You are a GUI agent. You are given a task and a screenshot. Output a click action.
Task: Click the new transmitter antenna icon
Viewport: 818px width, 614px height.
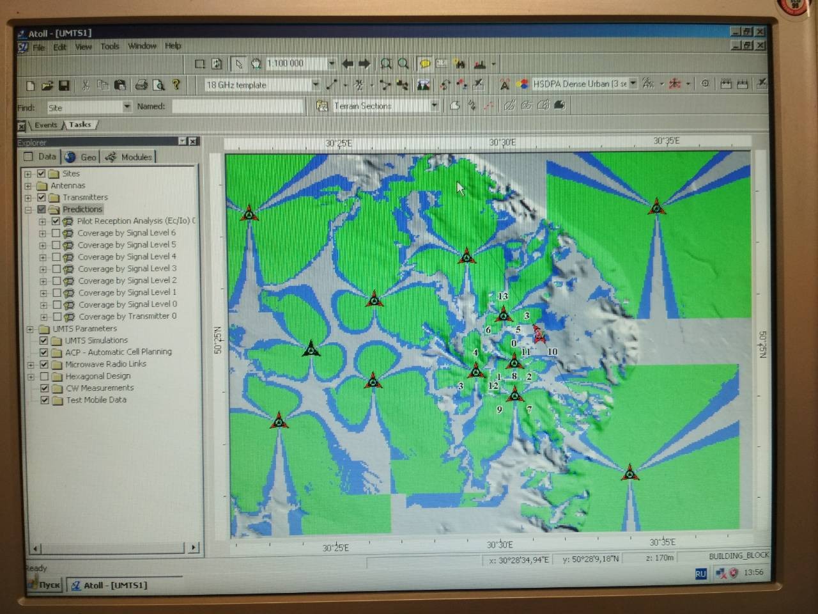(504, 84)
